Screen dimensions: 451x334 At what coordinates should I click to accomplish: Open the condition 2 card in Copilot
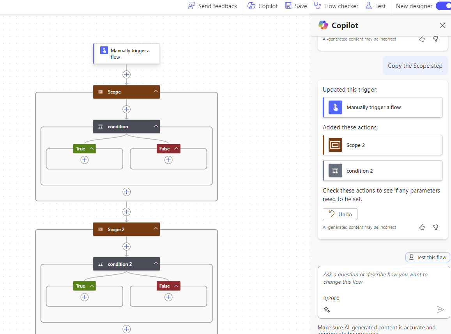(x=382, y=171)
